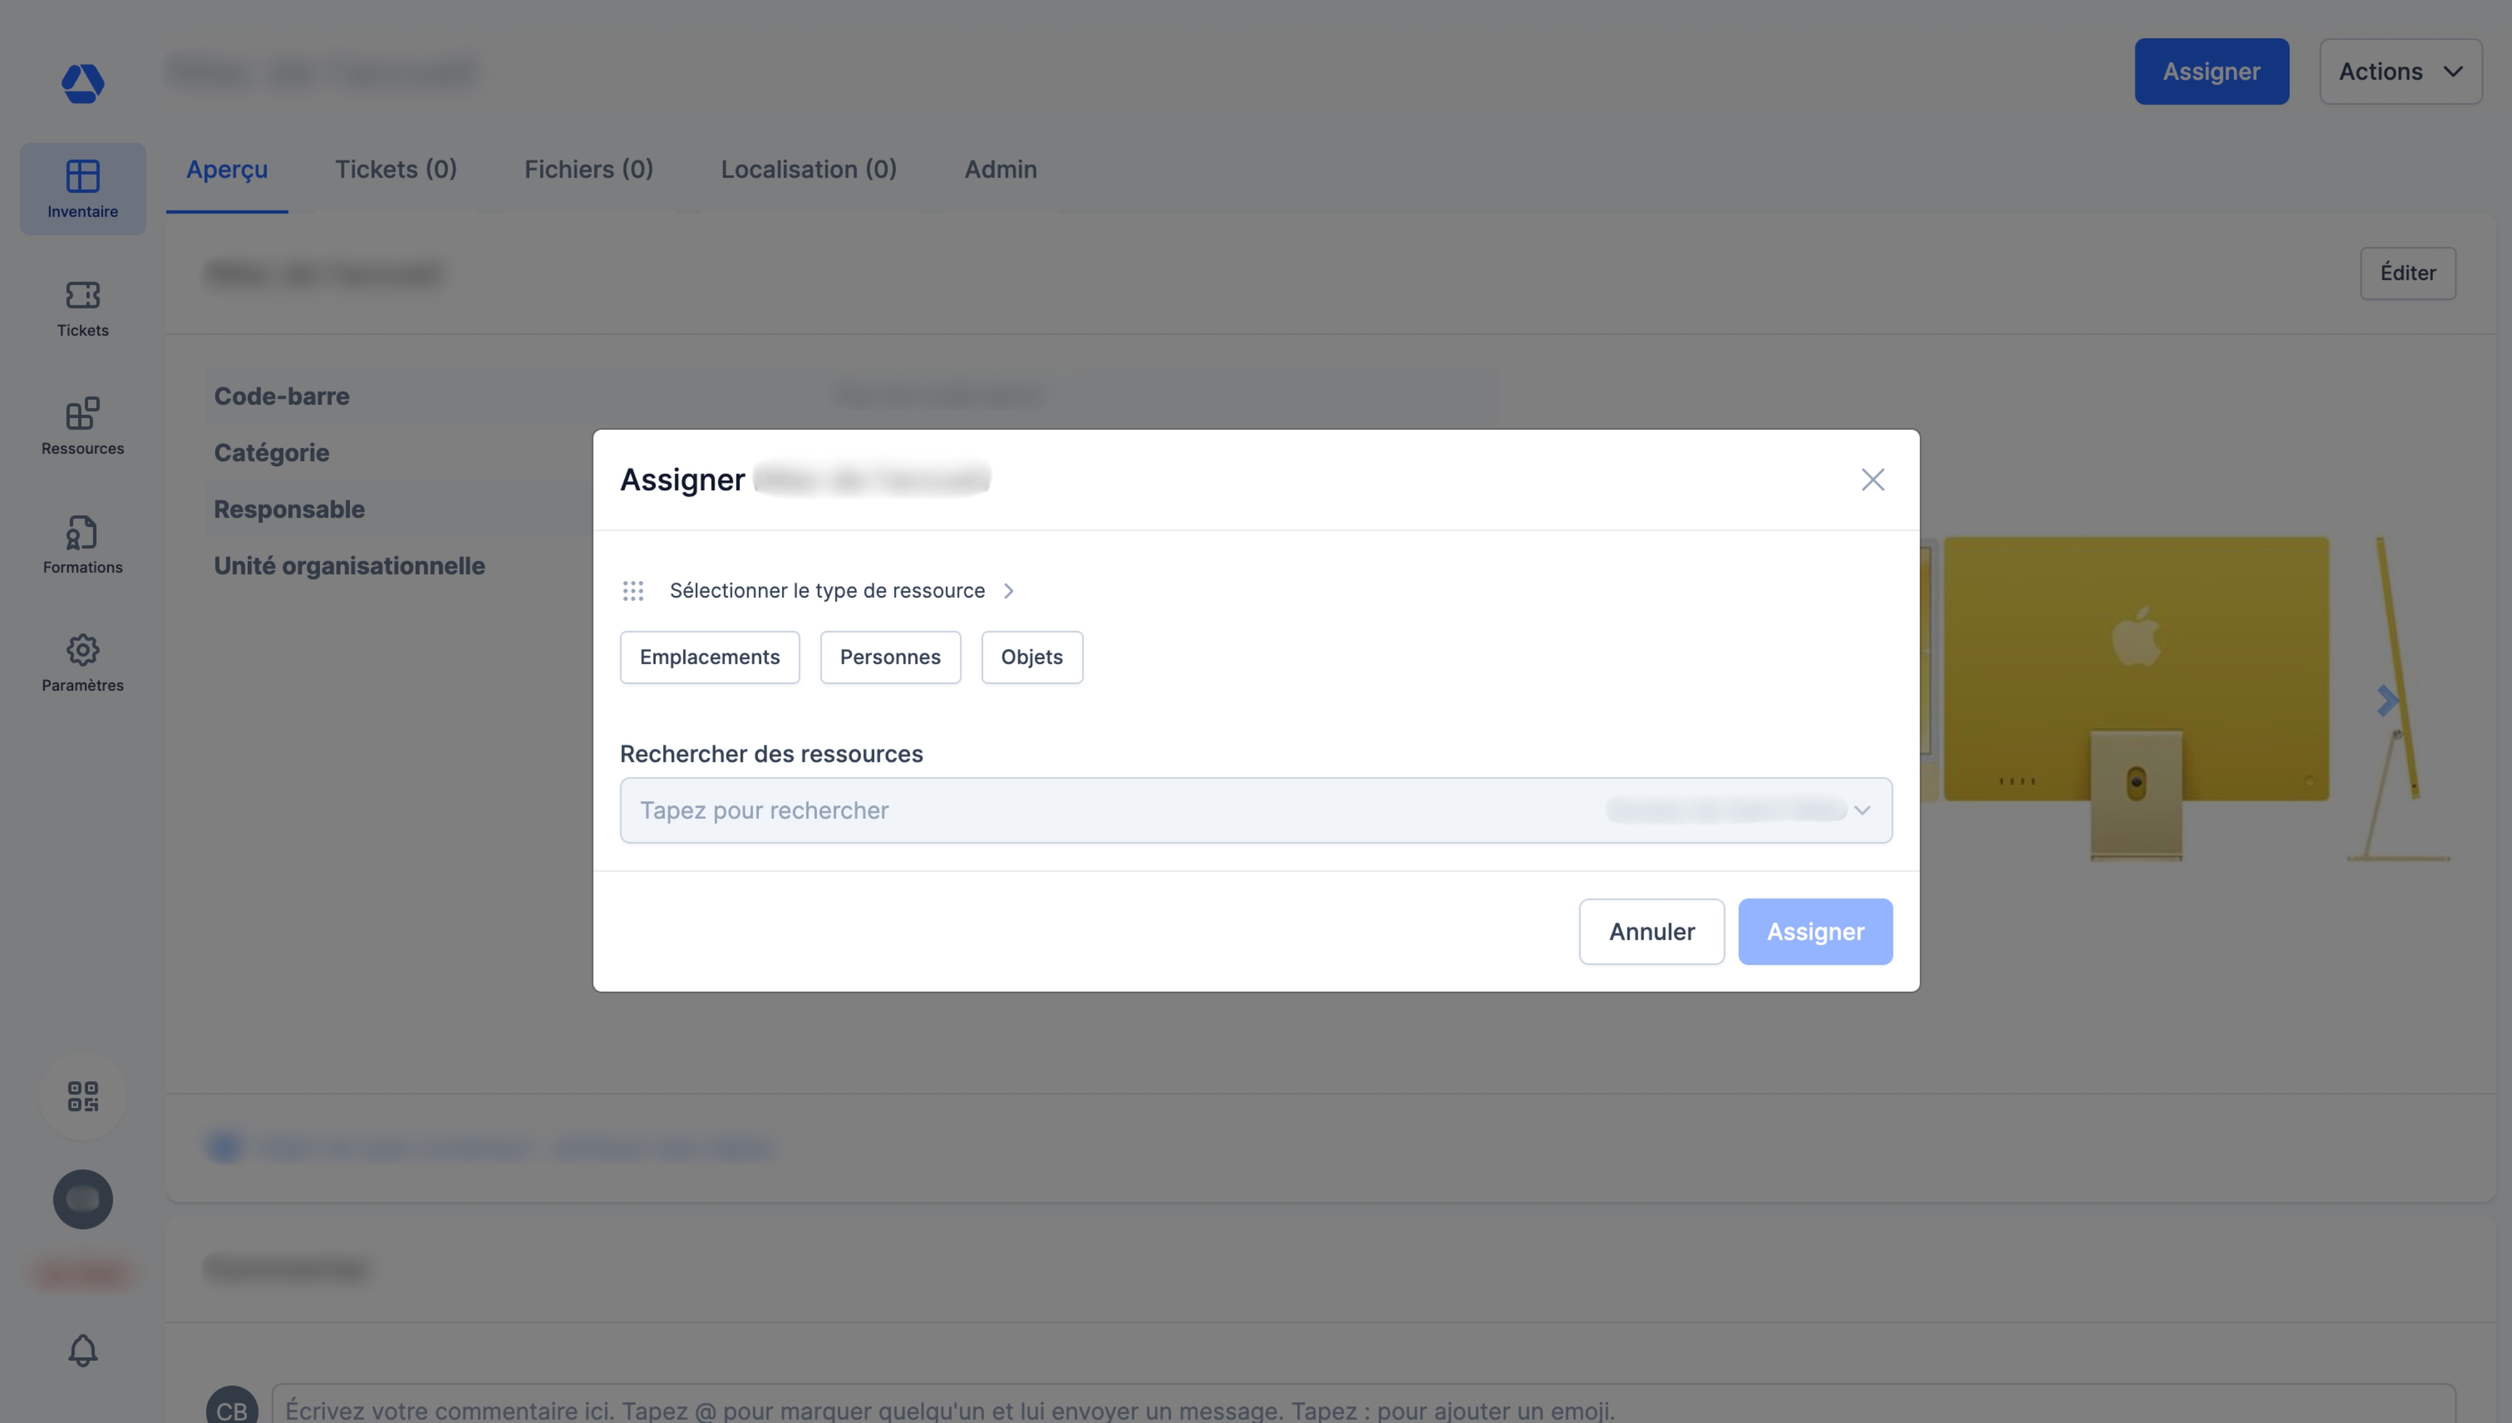
Task: Click the top-right Assigner button
Action: click(2211, 71)
